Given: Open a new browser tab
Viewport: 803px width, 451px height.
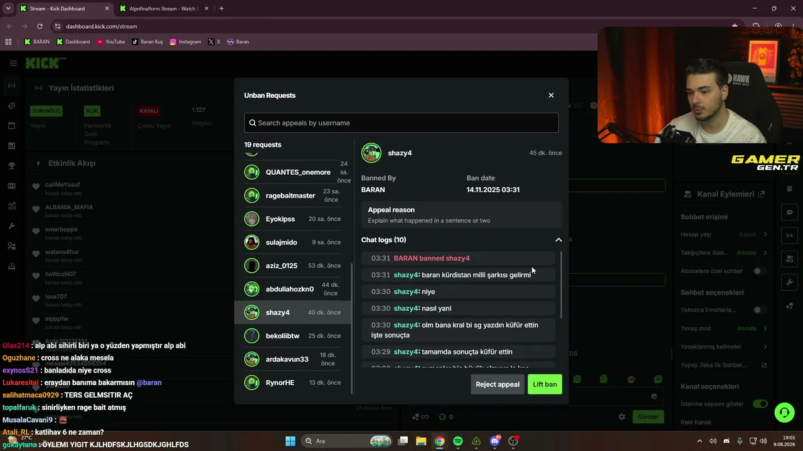Looking at the screenshot, I should click(x=221, y=9).
